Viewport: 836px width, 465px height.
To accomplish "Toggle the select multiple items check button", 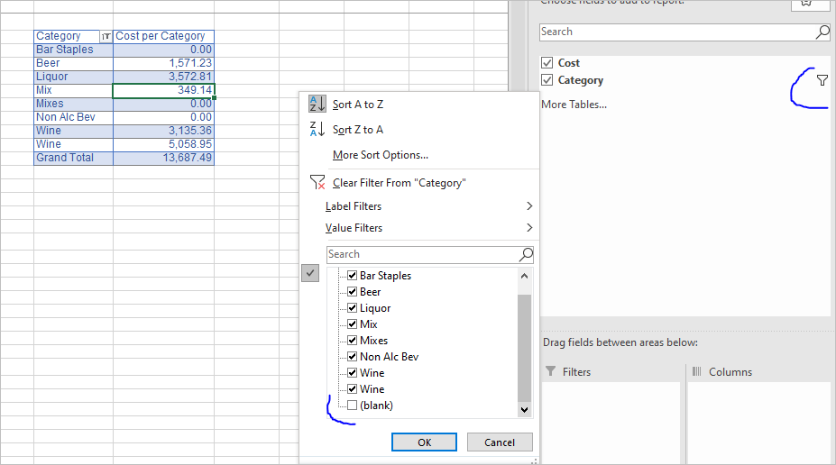I will (310, 273).
